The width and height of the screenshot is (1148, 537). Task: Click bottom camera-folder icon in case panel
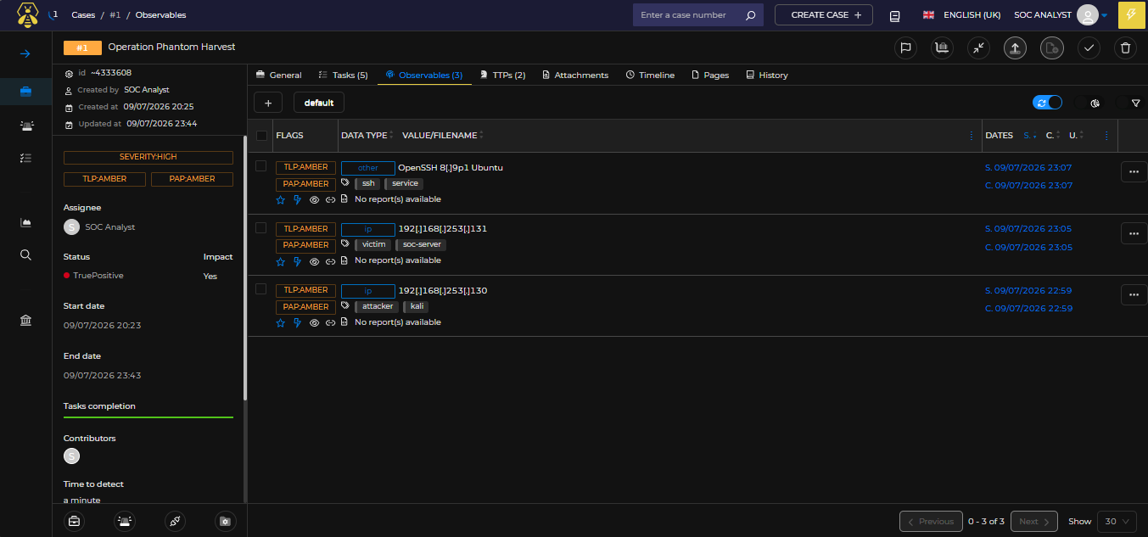click(225, 521)
